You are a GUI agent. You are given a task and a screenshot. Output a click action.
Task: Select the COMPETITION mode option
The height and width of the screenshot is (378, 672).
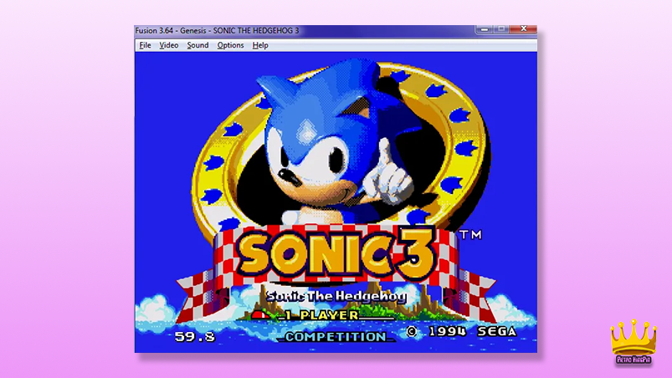point(336,337)
